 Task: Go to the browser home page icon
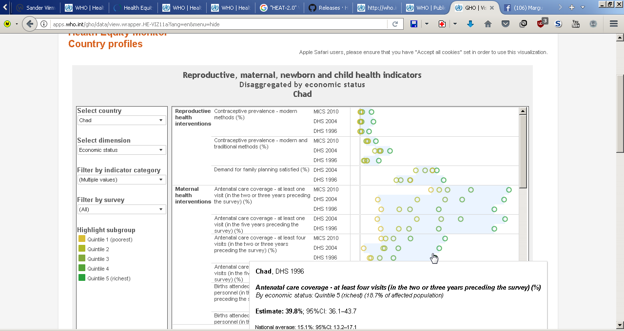488,24
